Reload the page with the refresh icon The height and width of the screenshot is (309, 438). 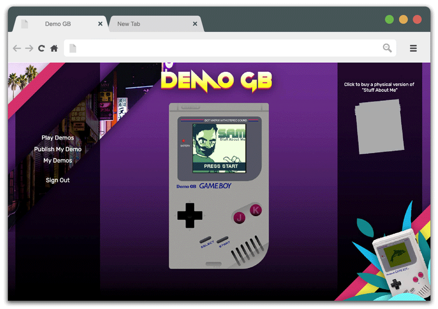(x=42, y=48)
